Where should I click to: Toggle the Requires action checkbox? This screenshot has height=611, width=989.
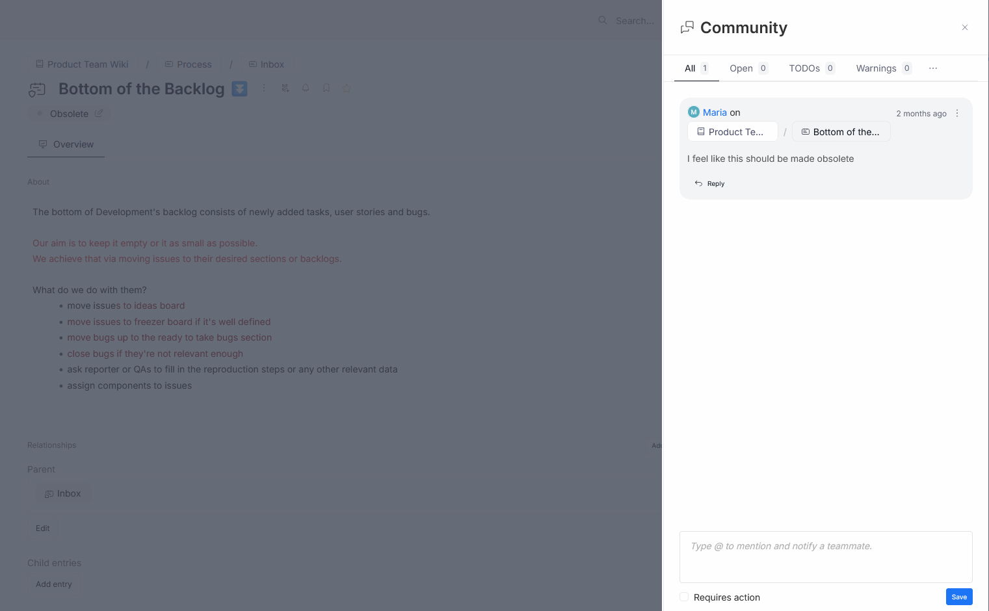(684, 597)
